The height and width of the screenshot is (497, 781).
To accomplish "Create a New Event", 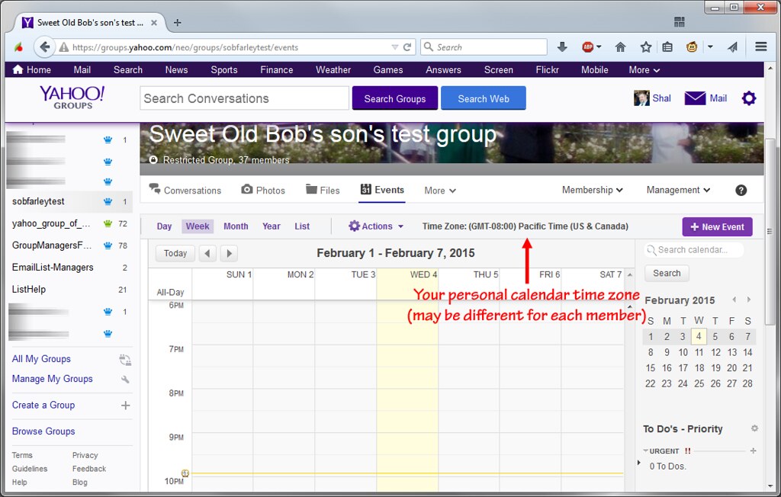I will [x=717, y=226].
